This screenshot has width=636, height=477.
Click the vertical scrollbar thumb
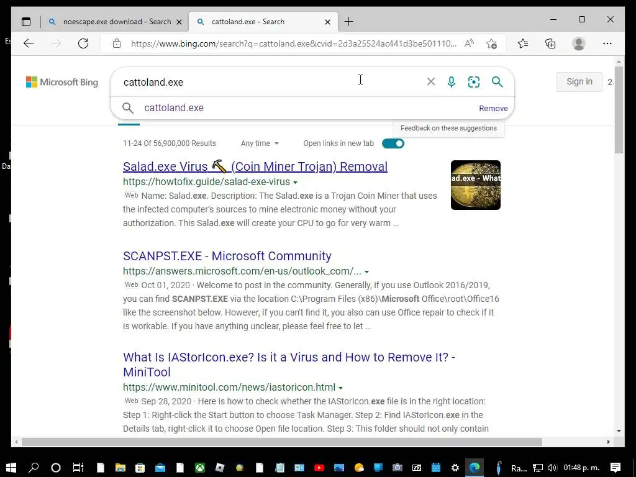[x=619, y=111]
